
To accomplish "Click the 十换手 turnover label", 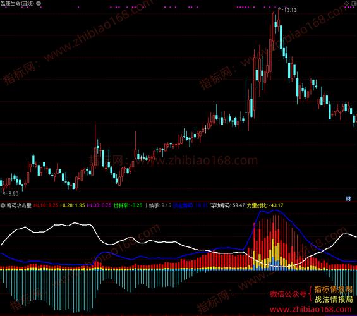I will [x=158, y=205].
